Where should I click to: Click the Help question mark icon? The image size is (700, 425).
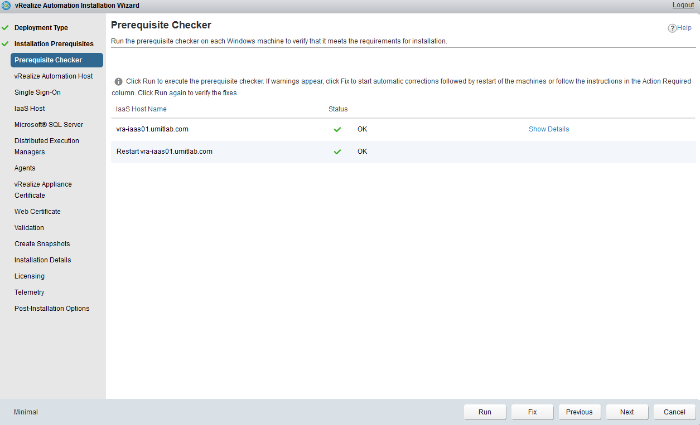[x=672, y=28]
